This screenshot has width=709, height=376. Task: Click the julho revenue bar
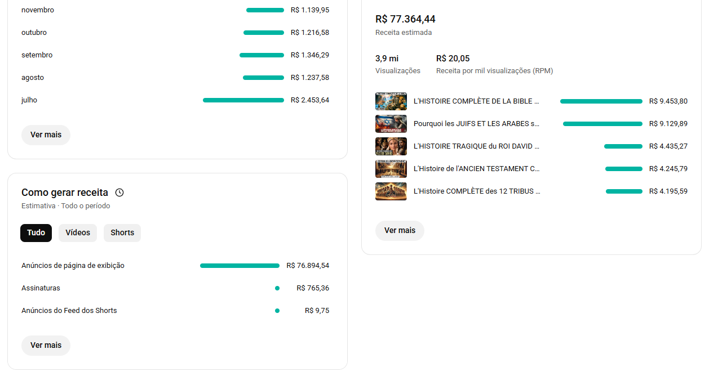[243, 100]
